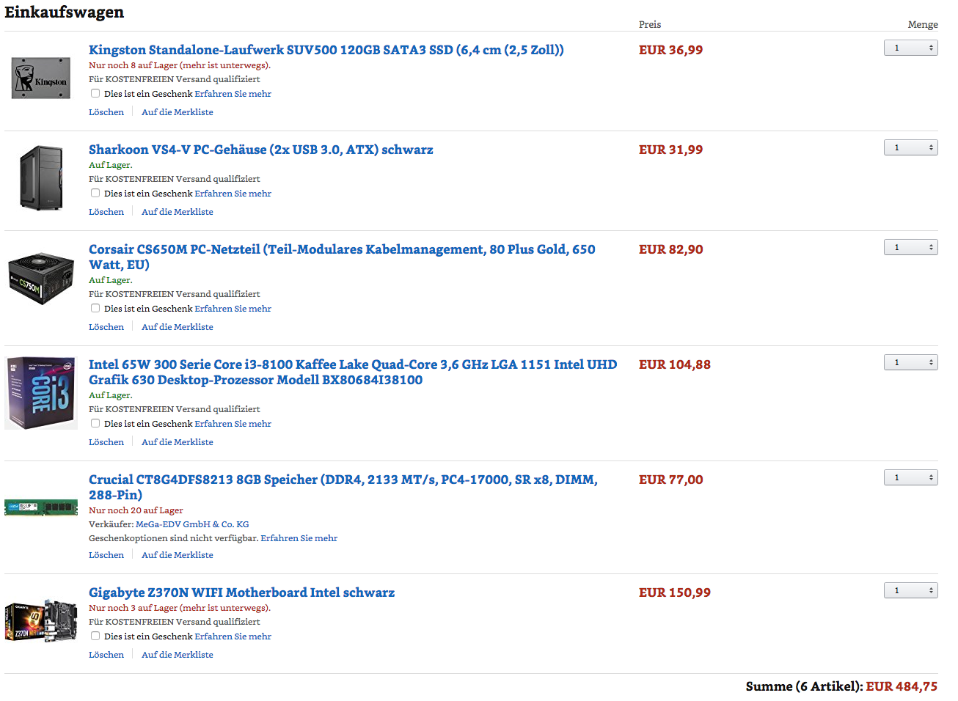958x701 pixels.
Task: Open Erfahren Sie mehr for Crucial gift options
Action: (299, 538)
